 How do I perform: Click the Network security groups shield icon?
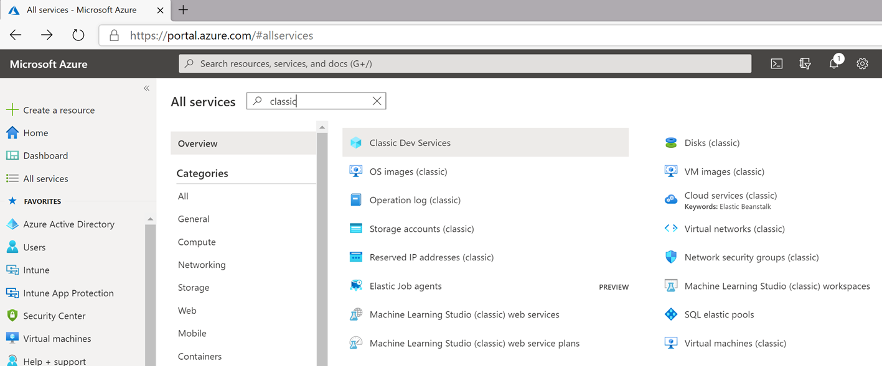pyautogui.click(x=670, y=257)
